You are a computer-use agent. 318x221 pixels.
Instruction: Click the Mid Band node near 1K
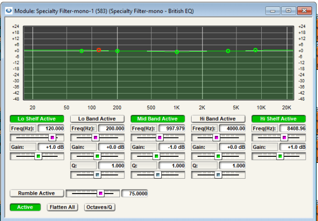click(x=177, y=52)
